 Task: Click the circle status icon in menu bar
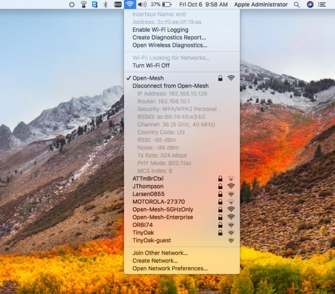(72, 4)
